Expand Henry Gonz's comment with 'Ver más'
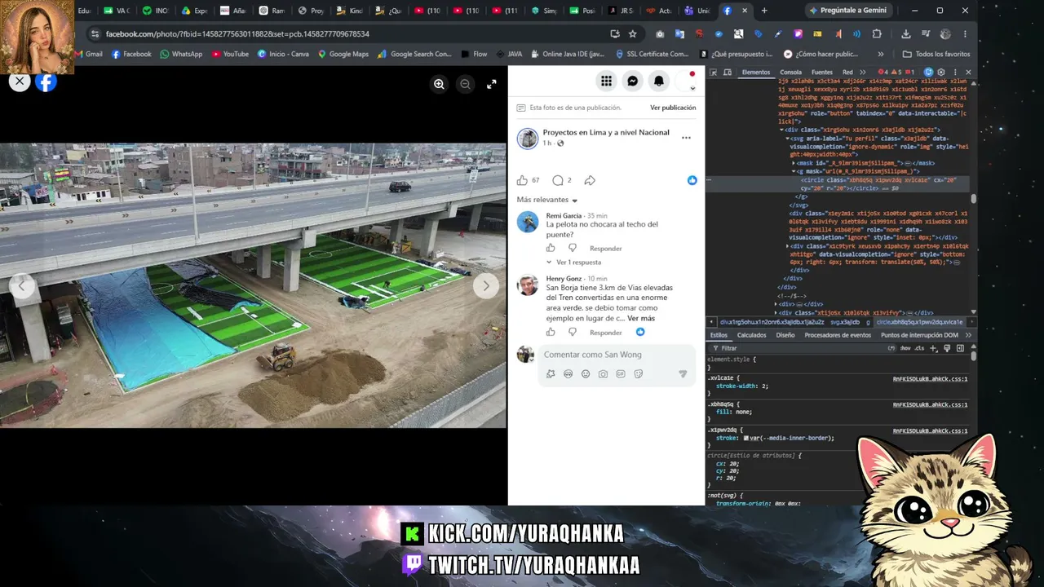Screen dimensions: 1044x587 [641, 319]
